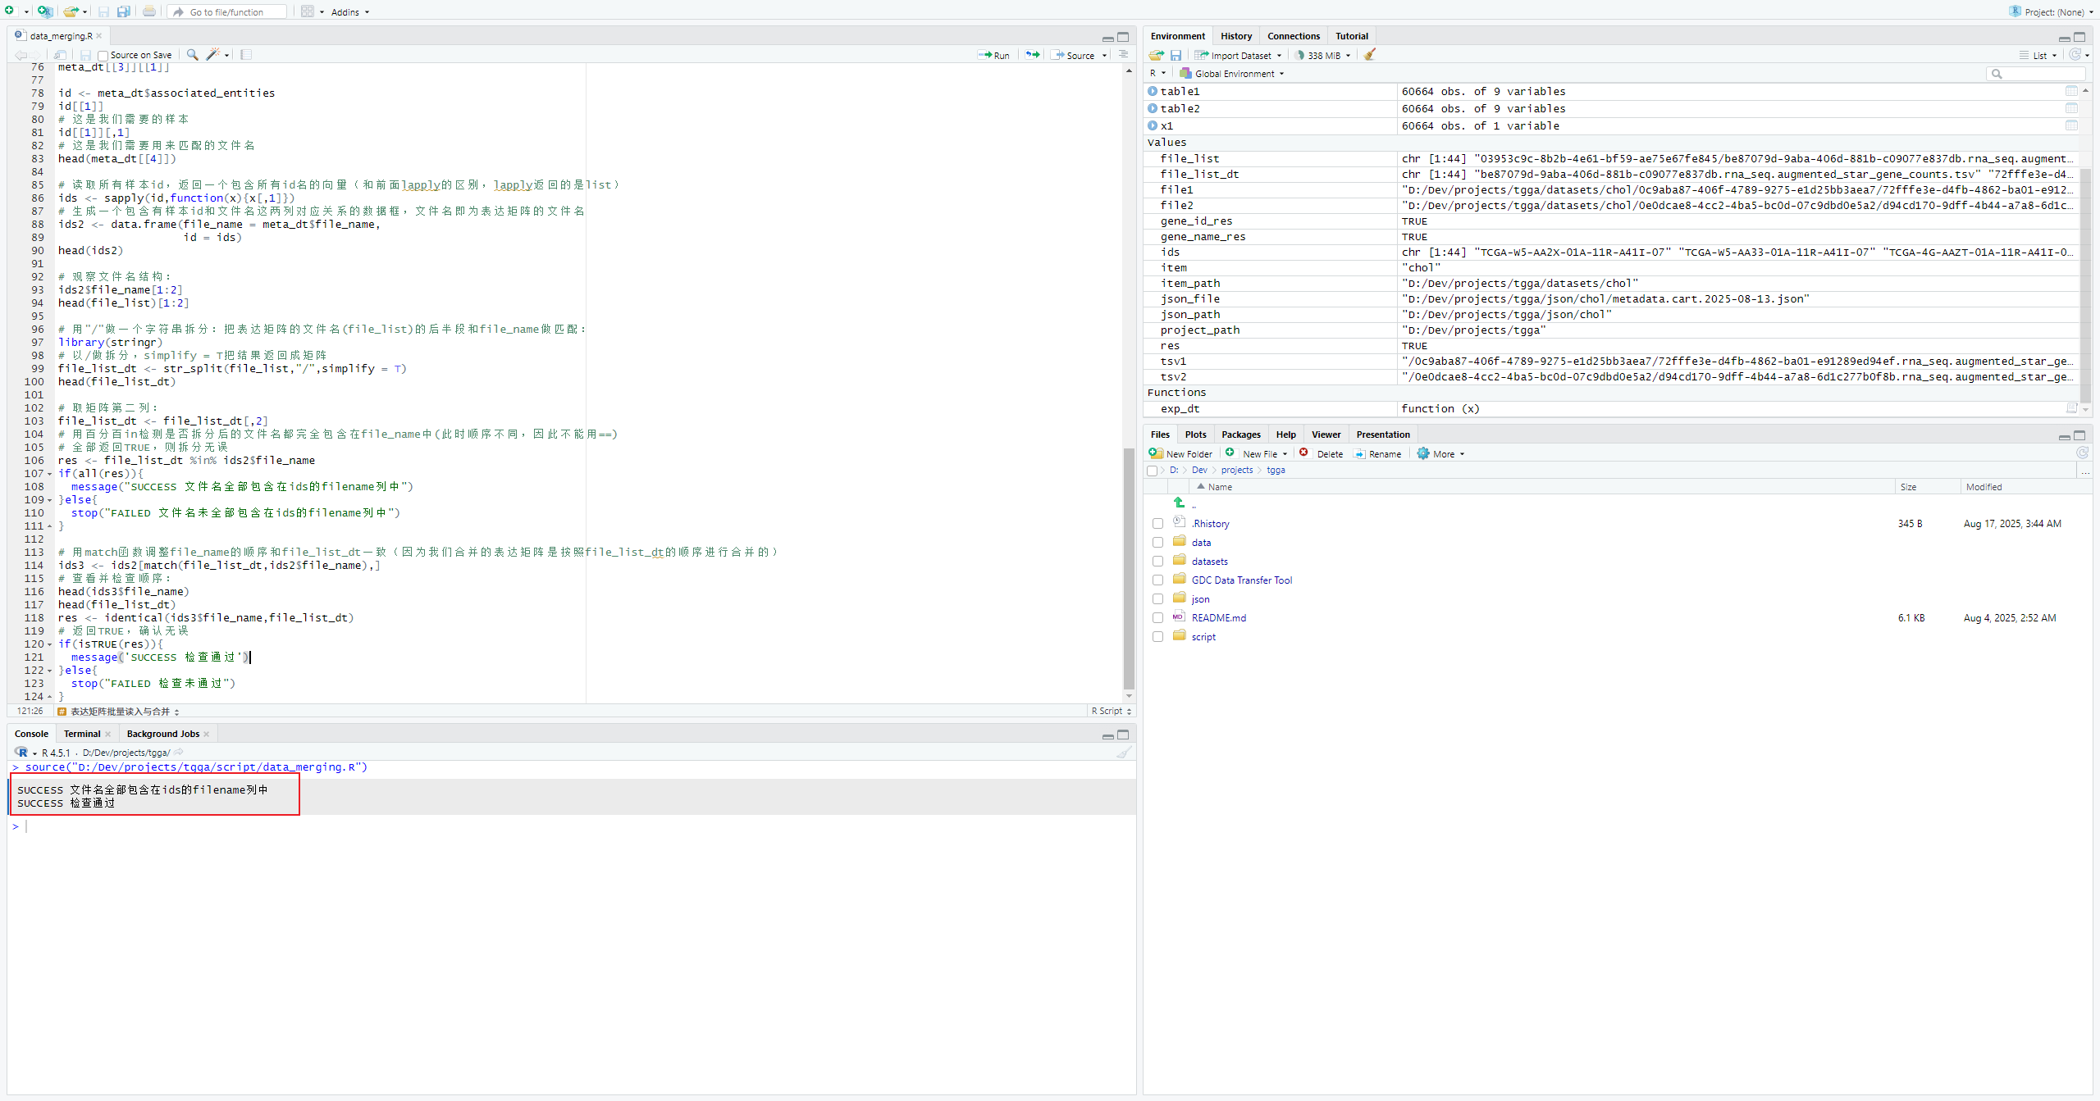The image size is (2100, 1101).
Task: Open Global Environment dropdown
Action: (x=1232, y=74)
